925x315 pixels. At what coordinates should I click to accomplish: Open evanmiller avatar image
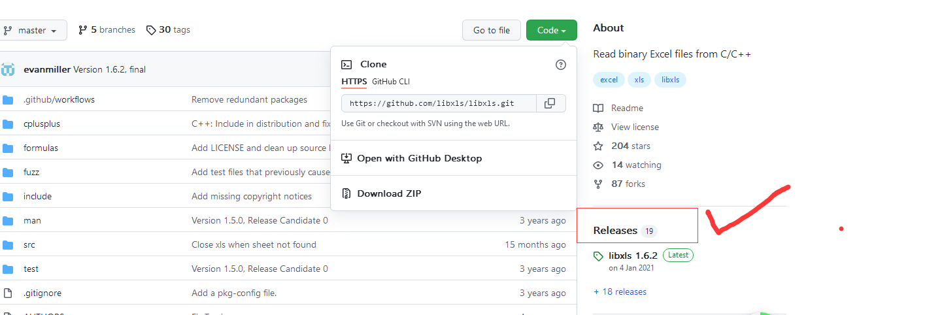point(8,69)
